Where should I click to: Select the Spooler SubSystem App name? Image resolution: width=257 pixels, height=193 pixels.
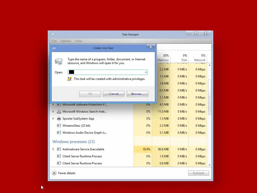coord(78,119)
